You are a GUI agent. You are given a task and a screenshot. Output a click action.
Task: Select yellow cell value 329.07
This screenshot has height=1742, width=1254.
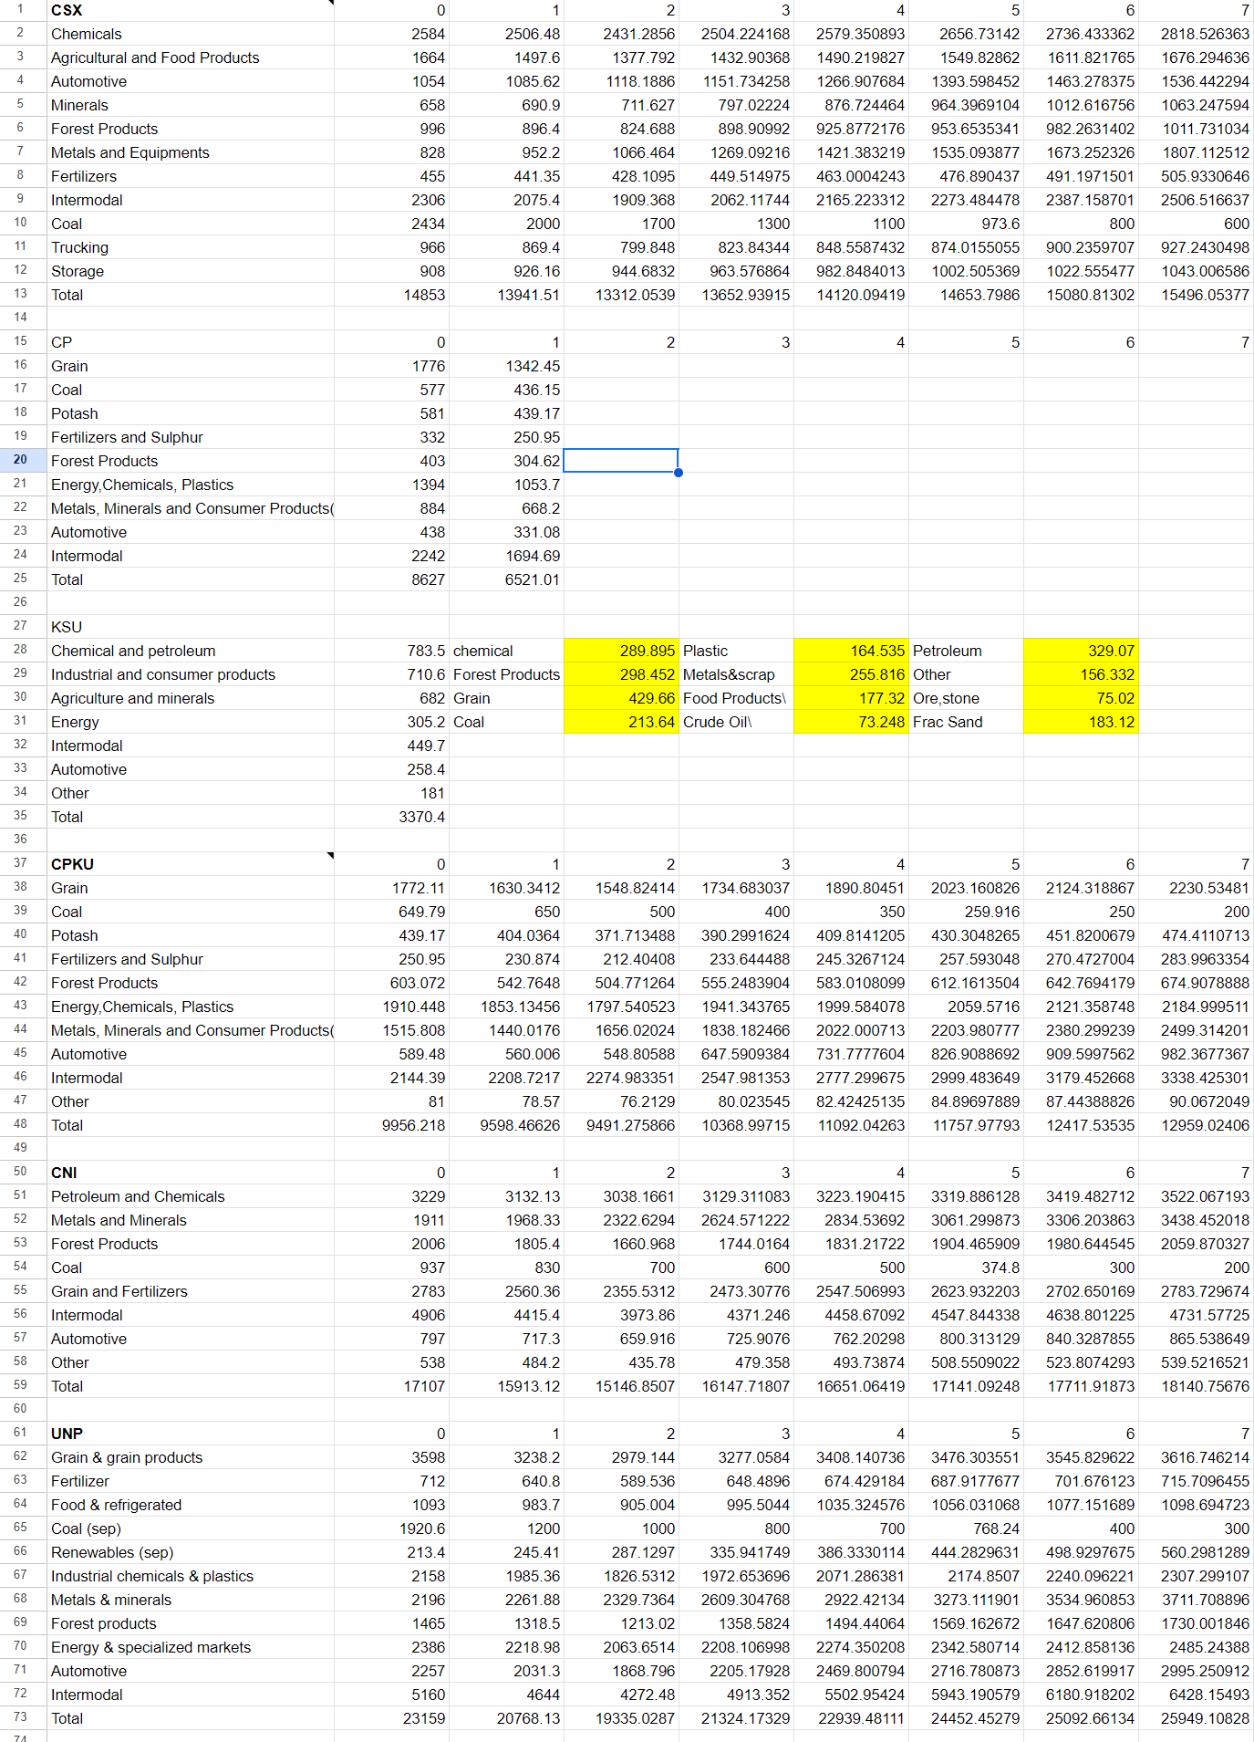click(x=1081, y=651)
